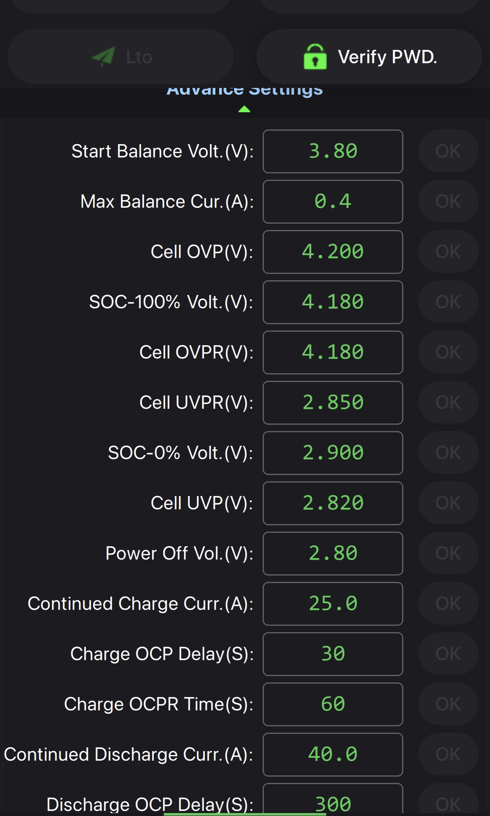Select the Cell OVP(V) input box
Screen dimensions: 490x816
pyautogui.click(x=333, y=252)
